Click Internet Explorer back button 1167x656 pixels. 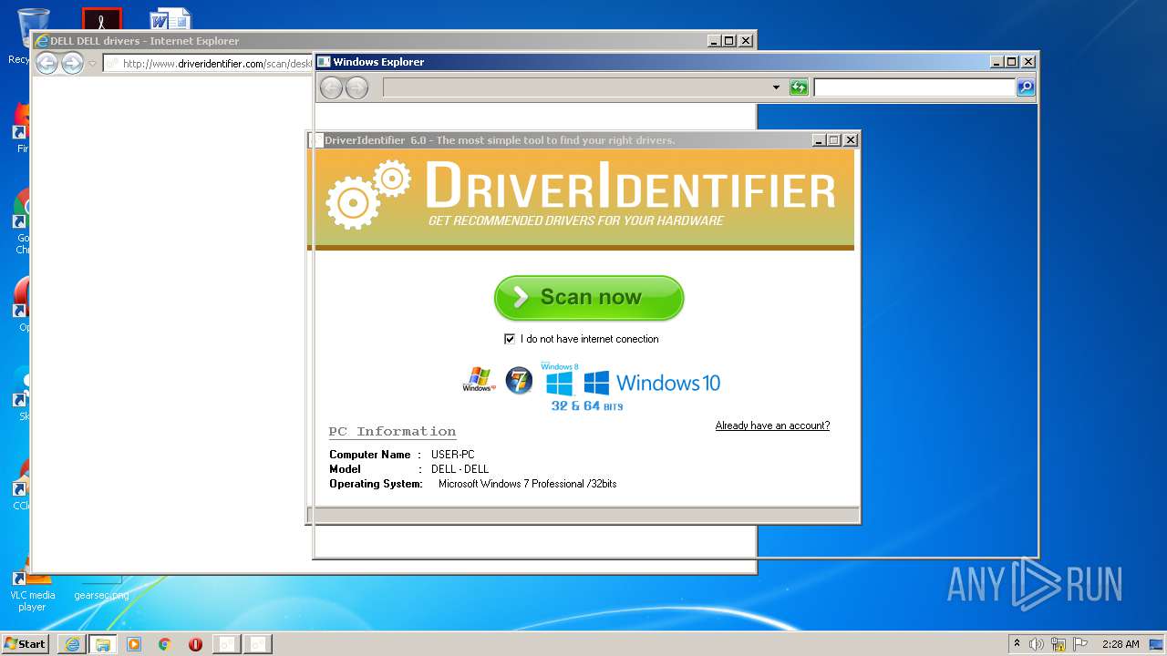[x=46, y=63]
